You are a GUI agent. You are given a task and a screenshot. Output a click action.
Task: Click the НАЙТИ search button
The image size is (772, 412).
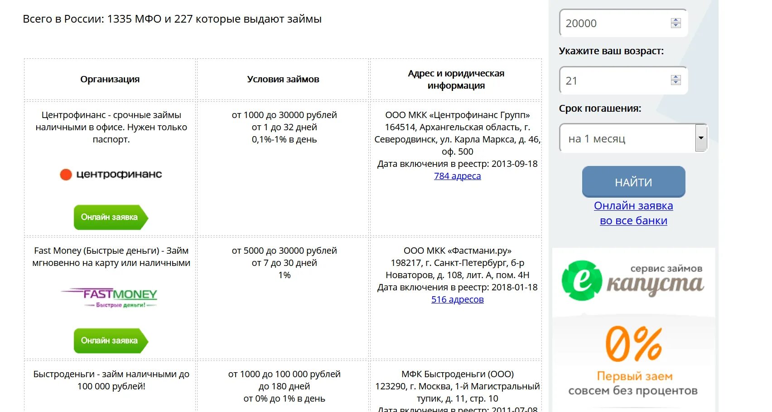tap(633, 182)
